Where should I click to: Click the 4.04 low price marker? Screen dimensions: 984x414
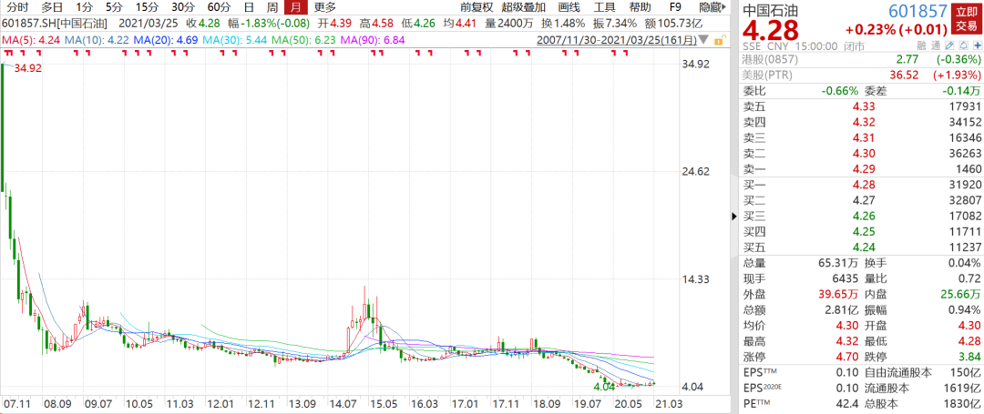pos(603,387)
